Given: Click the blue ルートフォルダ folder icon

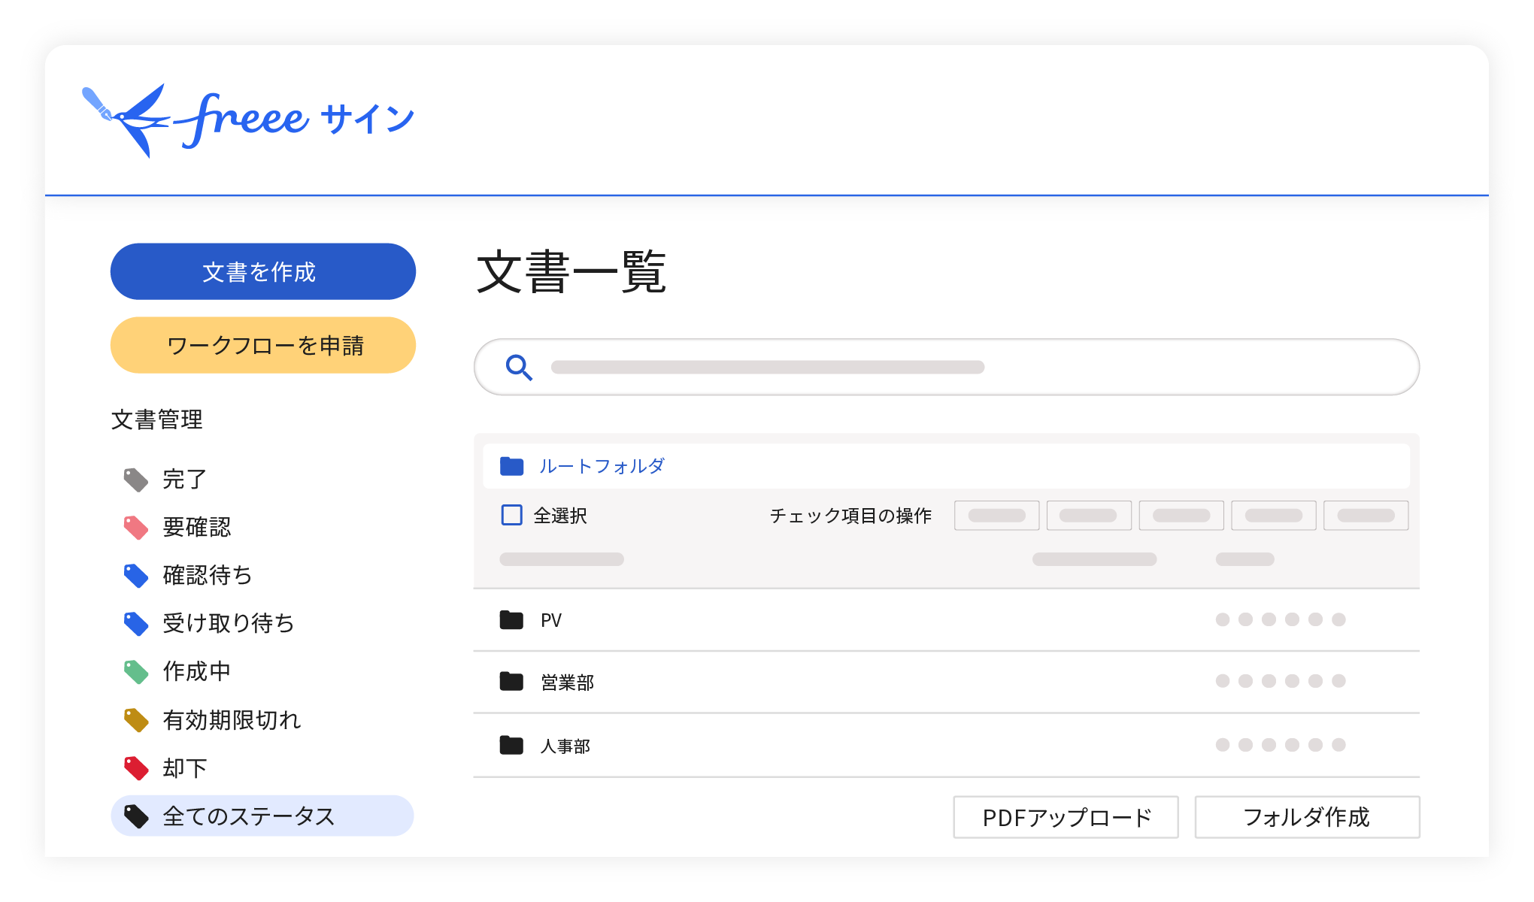Looking at the screenshot, I should [512, 466].
